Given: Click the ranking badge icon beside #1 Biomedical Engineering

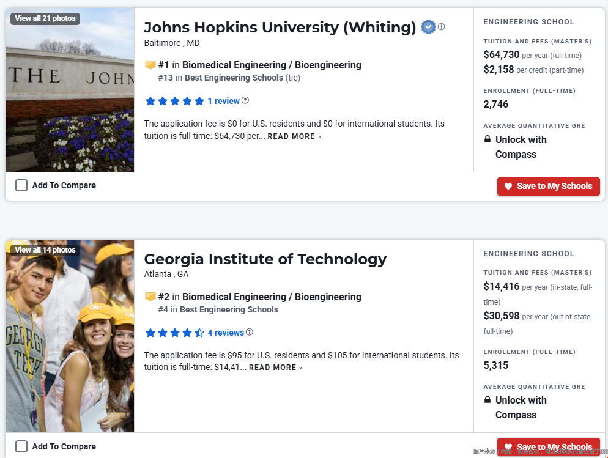Looking at the screenshot, I should click(150, 65).
